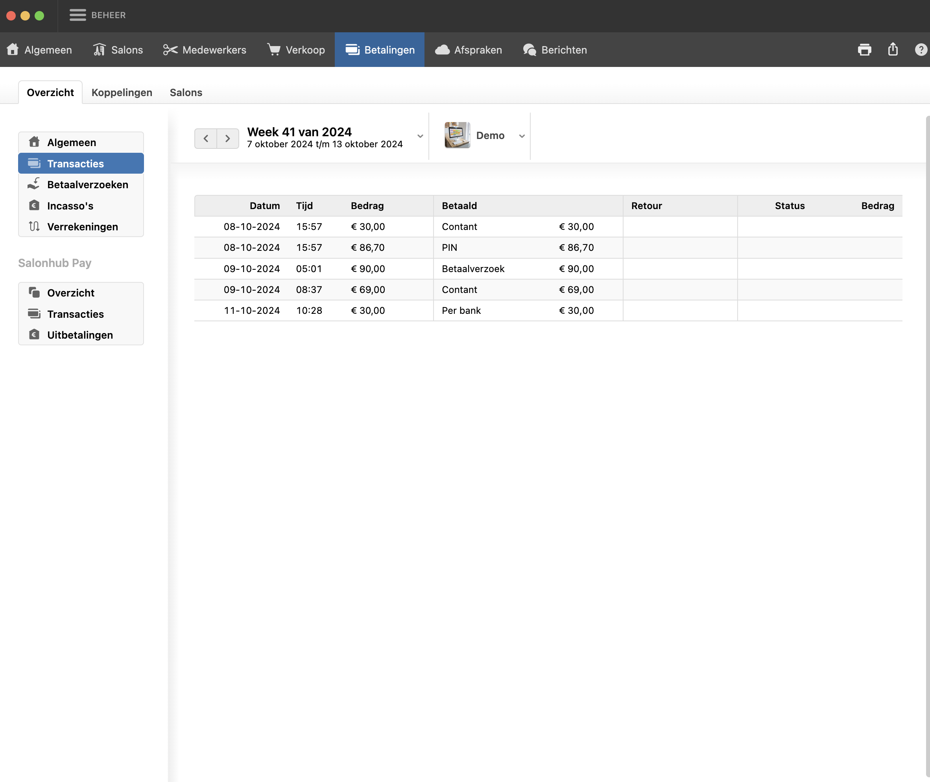The height and width of the screenshot is (782, 930).
Task: Expand the Week 41 period dropdown
Action: point(420,136)
